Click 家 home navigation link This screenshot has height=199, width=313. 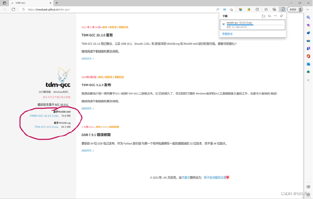point(44,97)
